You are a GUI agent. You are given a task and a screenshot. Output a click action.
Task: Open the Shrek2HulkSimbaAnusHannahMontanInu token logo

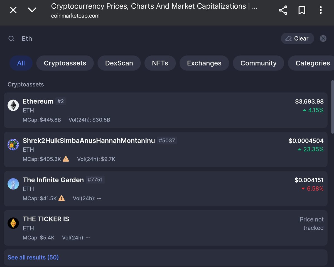(13, 145)
